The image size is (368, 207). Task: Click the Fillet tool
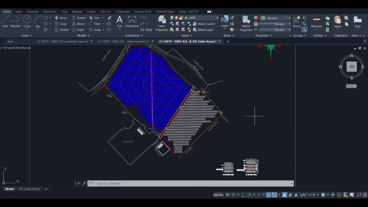point(95,24)
